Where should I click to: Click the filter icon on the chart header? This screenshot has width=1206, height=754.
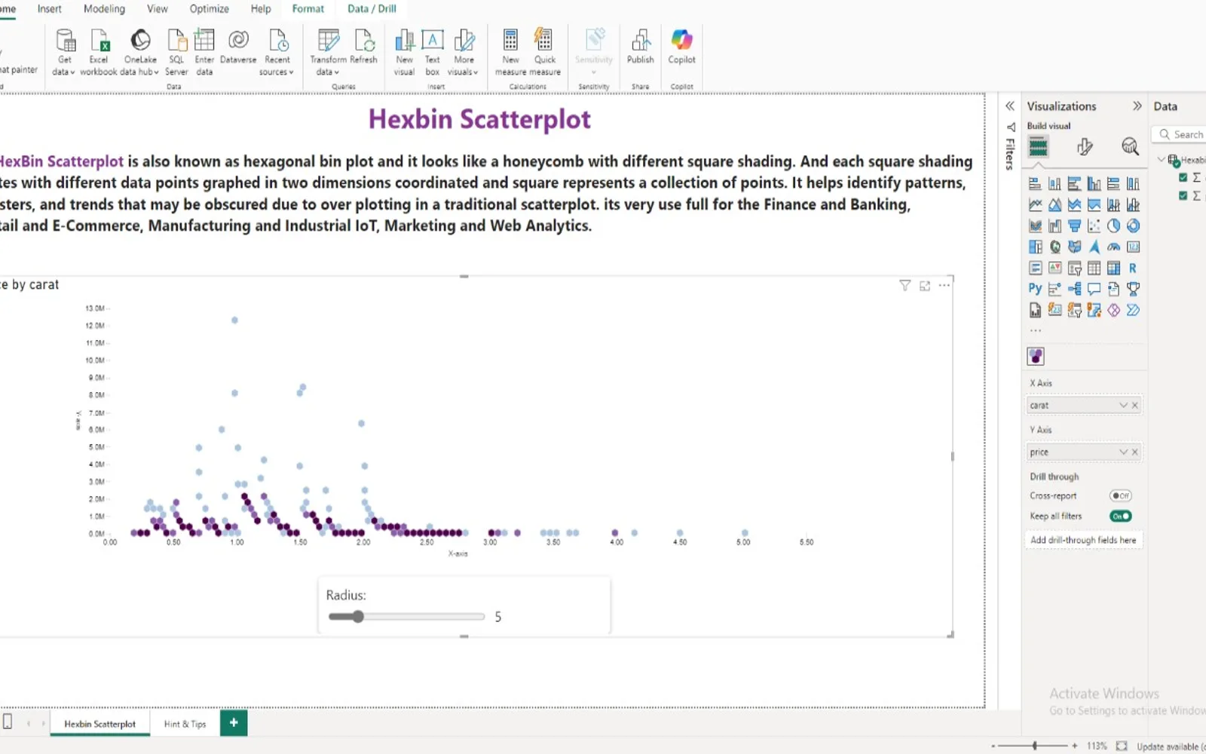[x=904, y=285]
